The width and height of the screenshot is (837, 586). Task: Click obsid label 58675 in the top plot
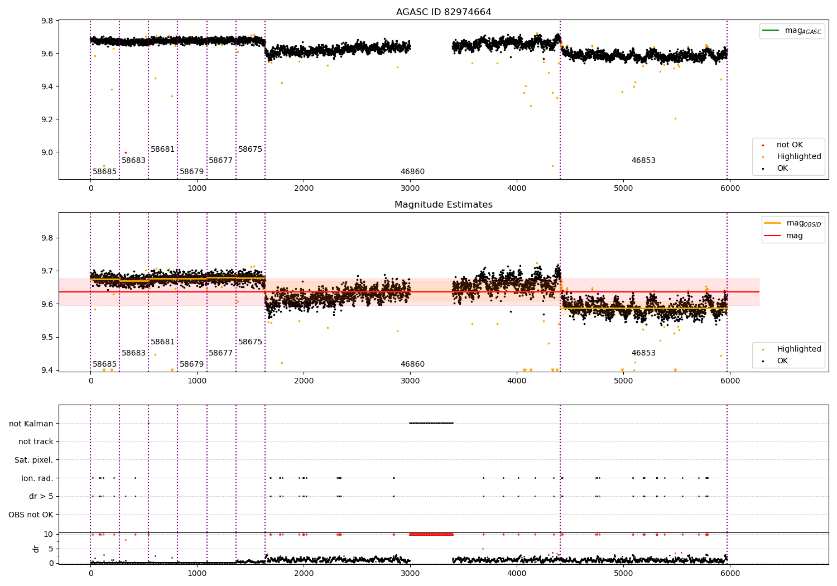251,150
